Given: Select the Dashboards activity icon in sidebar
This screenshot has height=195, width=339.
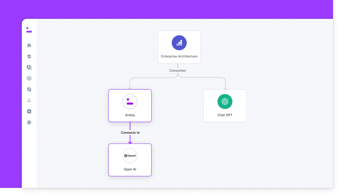Looking at the screenshot, I should click(x=29, y=56).
